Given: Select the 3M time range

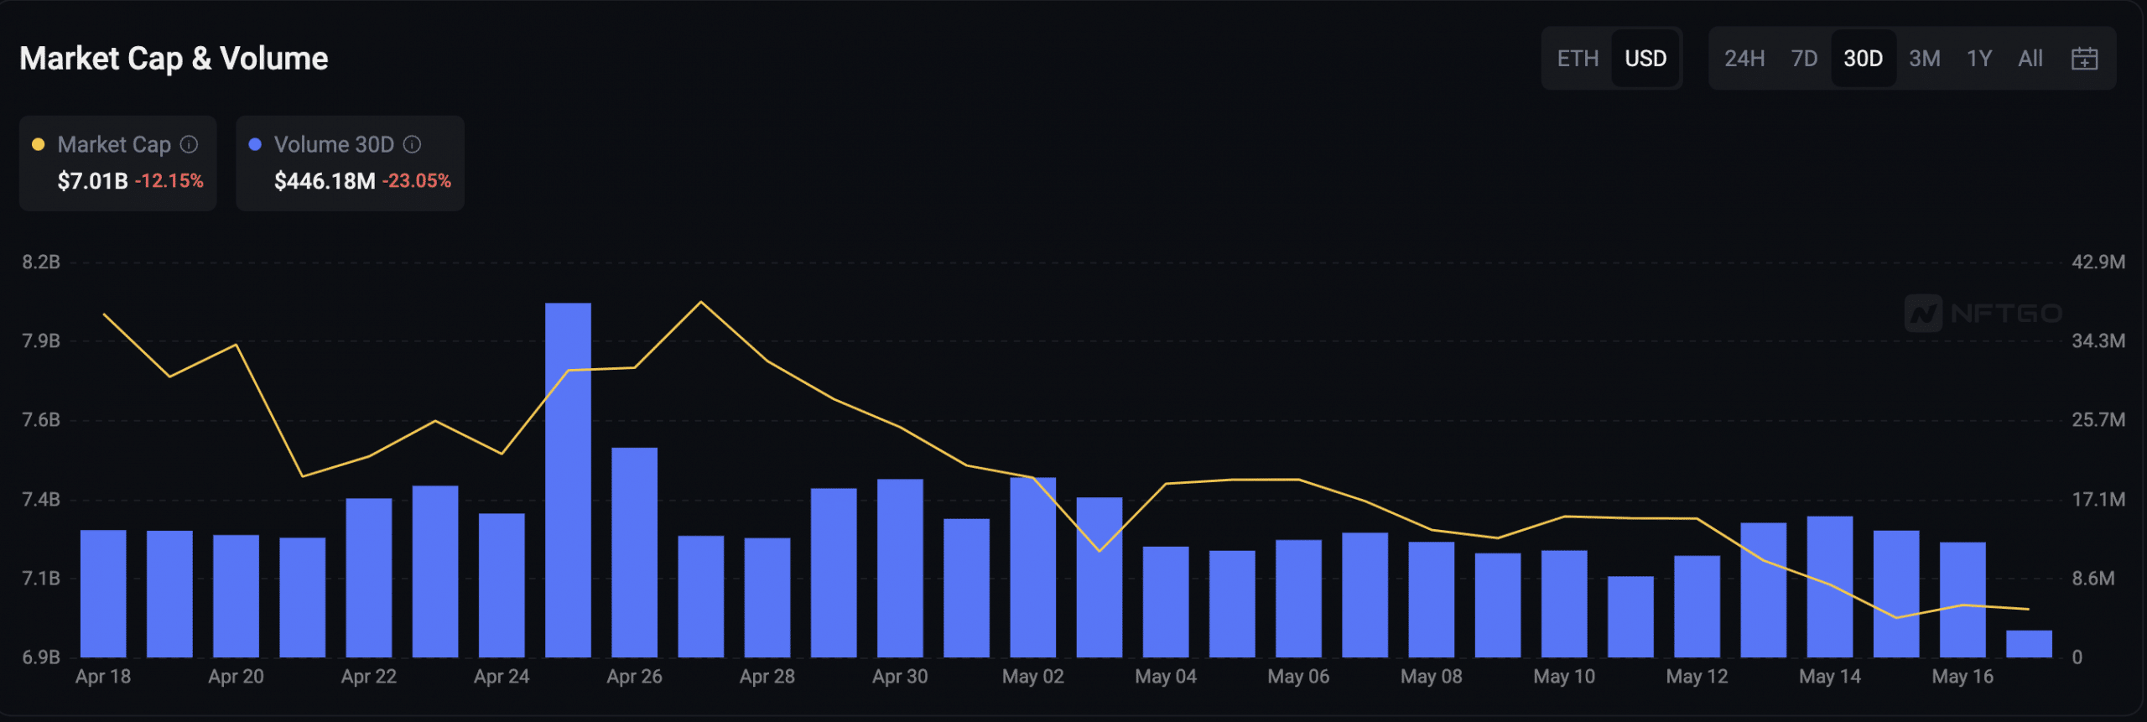Looking at the screenshot, I should pyautogui.click(x=1925, y=59).
